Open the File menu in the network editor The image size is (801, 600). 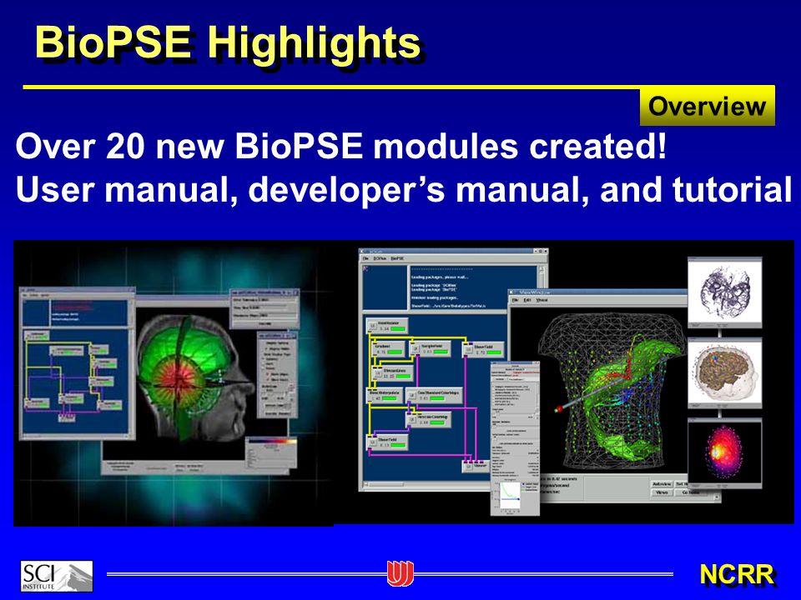pos(365,258)
